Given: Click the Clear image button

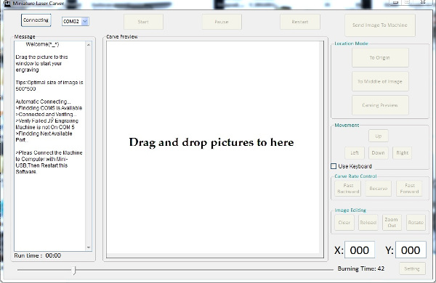Looking at the screenshot, I should (x=344, y=223).
